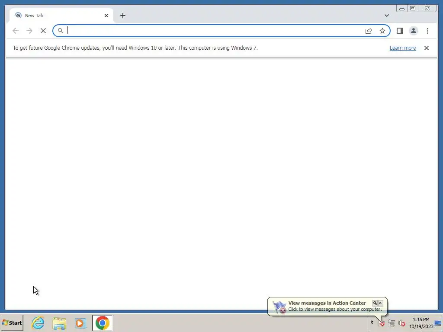Click the balloon wrench settings icon
This screenshot has height=332, width=443.
[x=375, y=303]
